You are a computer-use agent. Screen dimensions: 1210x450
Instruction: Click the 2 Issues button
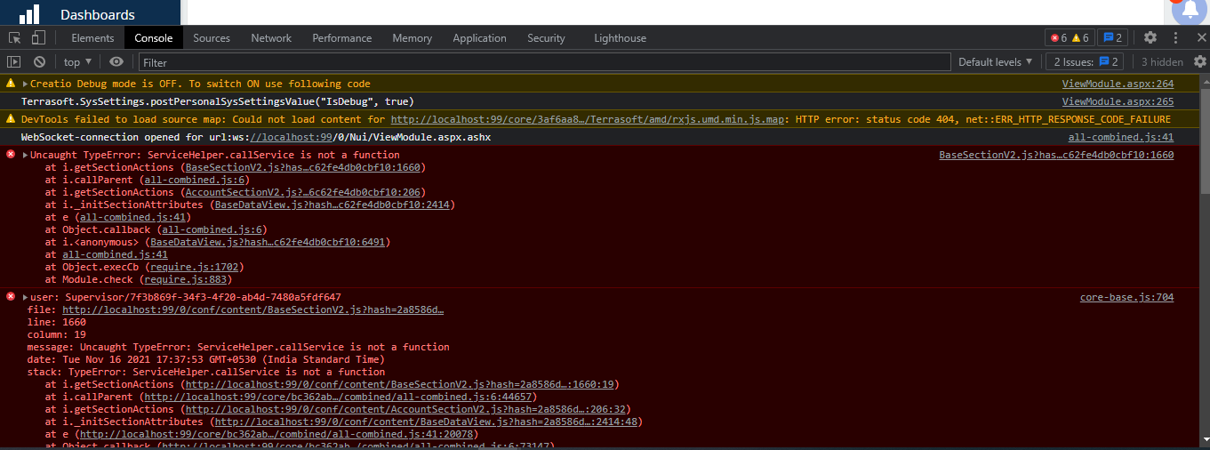(1085, 62)
